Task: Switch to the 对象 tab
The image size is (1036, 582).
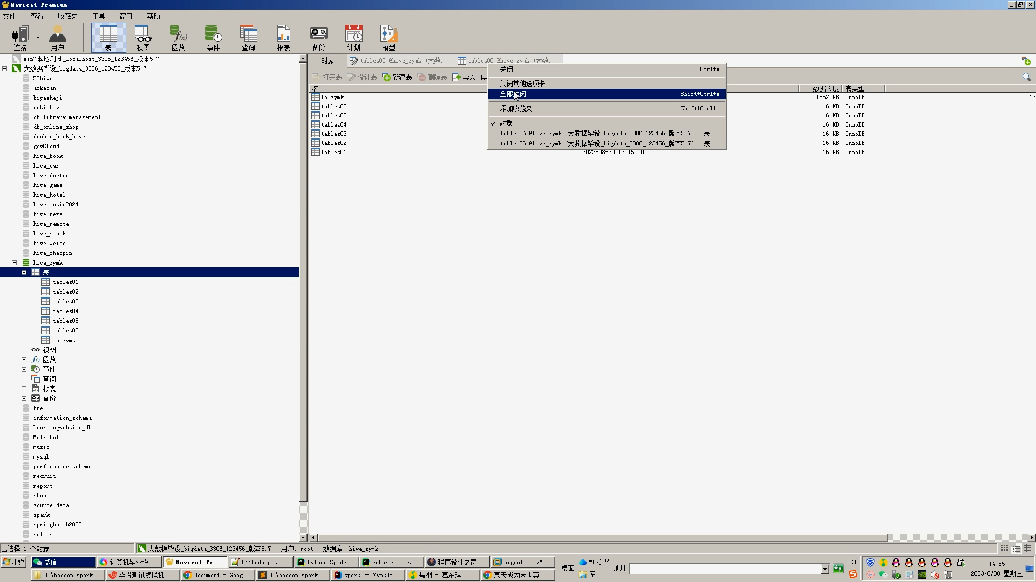Action: [x=328, y=61]
